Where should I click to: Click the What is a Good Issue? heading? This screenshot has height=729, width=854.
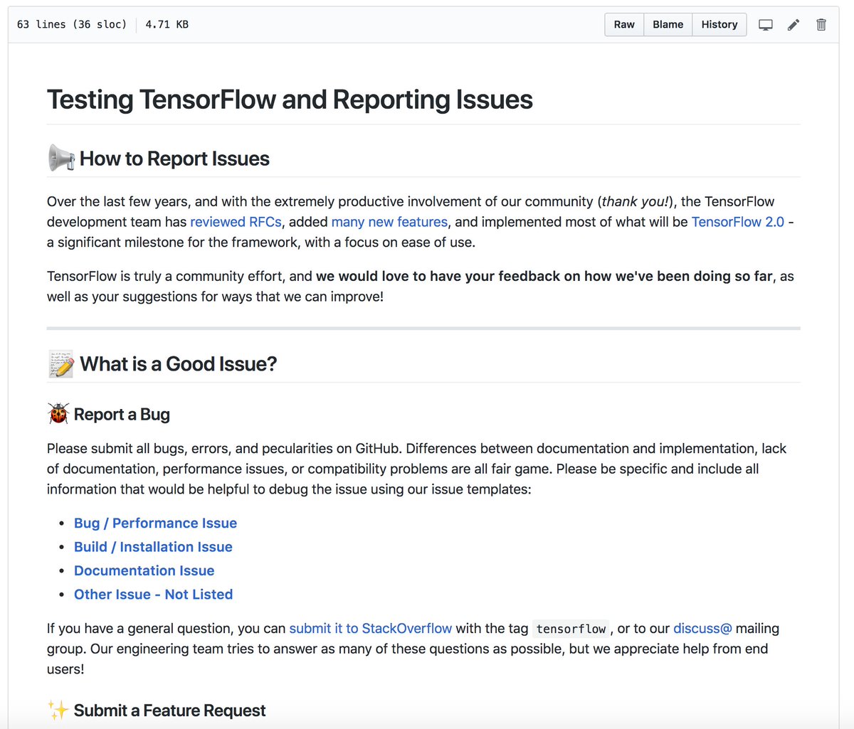[x=179, y=364]
